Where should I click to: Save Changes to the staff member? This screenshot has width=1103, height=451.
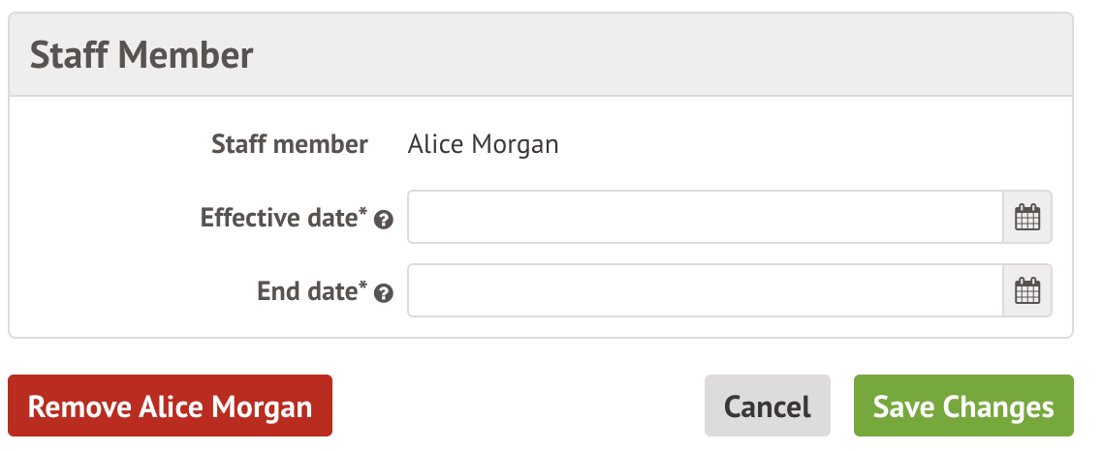click(963, 406)
